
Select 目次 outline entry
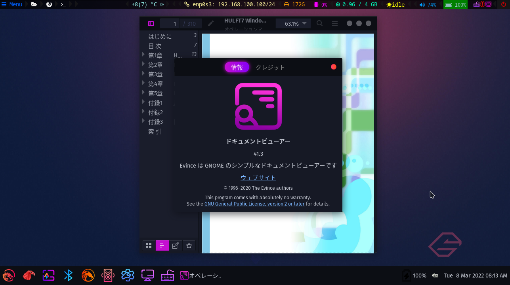(x=155, y=46)
